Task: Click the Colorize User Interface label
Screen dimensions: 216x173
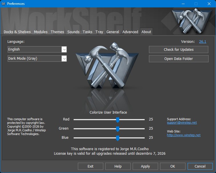Action: [x=108, y=112]
